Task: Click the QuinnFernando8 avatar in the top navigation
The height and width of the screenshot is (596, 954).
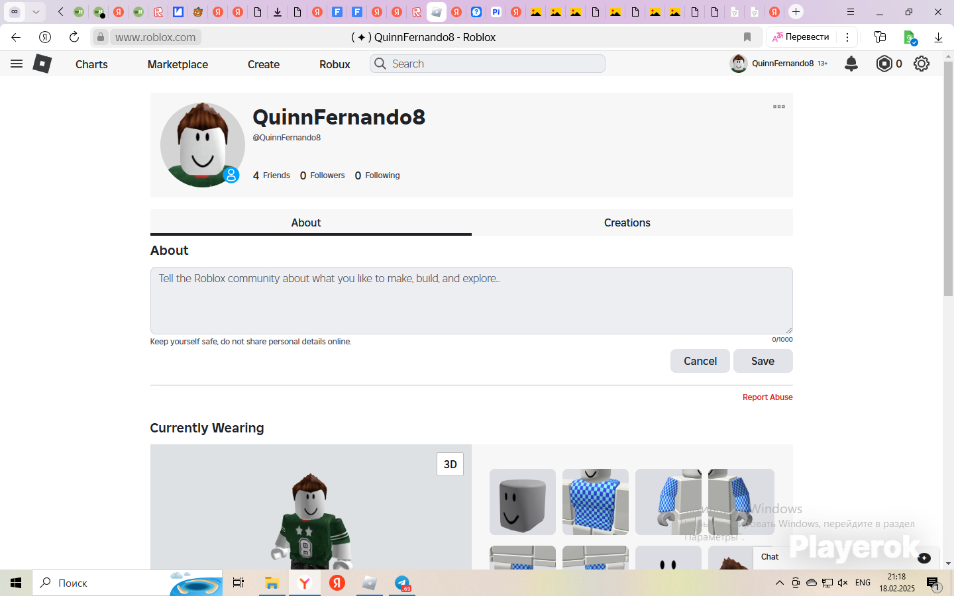Action: click(x=738, y=64)
